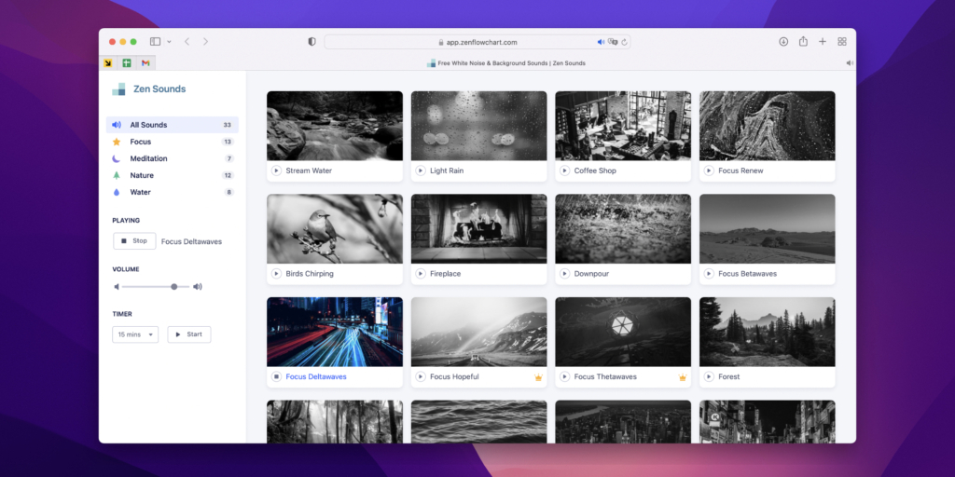Click the "Focus Deltawaves" now-playing text

191,241
